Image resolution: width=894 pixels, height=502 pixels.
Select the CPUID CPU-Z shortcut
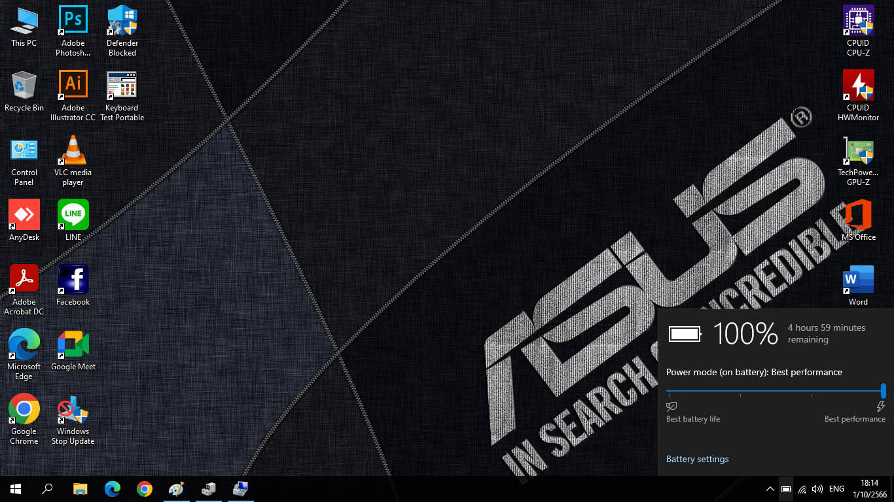tap(858, 31)
